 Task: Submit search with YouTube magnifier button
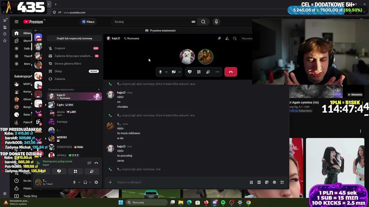204,22
